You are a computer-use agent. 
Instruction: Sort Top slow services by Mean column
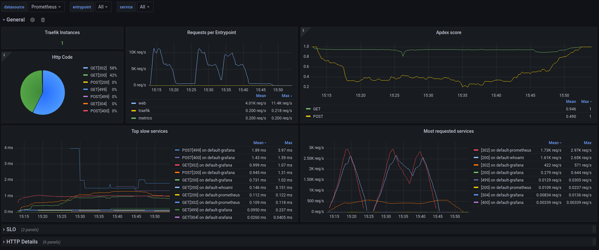point(259,143)
